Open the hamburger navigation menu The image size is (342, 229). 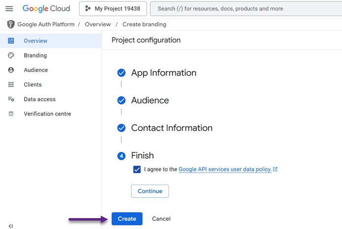(9, 9)
